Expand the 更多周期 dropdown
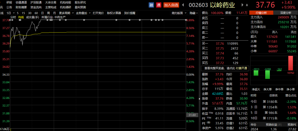This screenshot has height=131, width=298. [x=66, y=13]
